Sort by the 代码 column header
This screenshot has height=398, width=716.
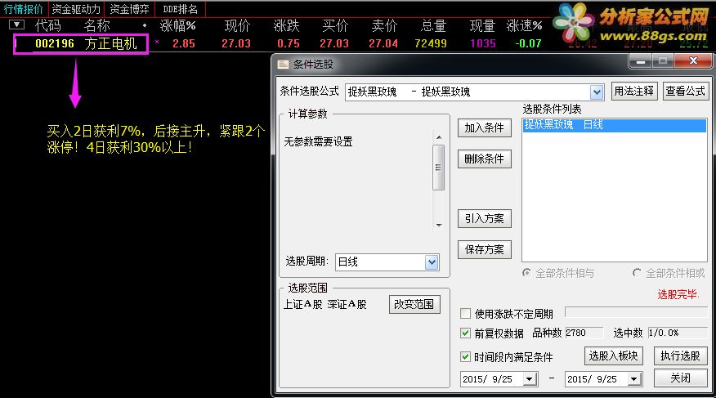pyautogui.click(x=47, y=25)
